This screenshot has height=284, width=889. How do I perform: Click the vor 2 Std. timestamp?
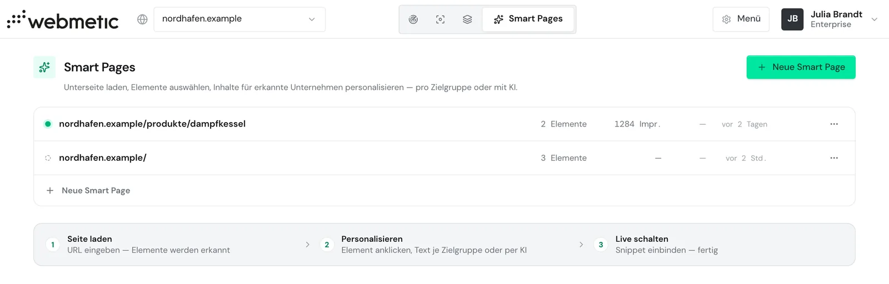coord(746,158)
